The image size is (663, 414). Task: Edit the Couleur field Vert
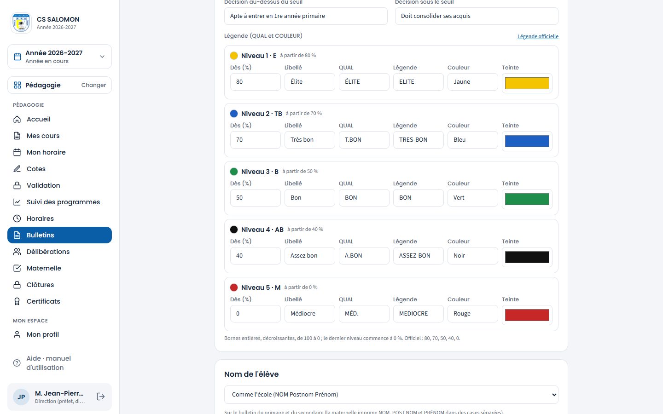click(x=473, y=198)
